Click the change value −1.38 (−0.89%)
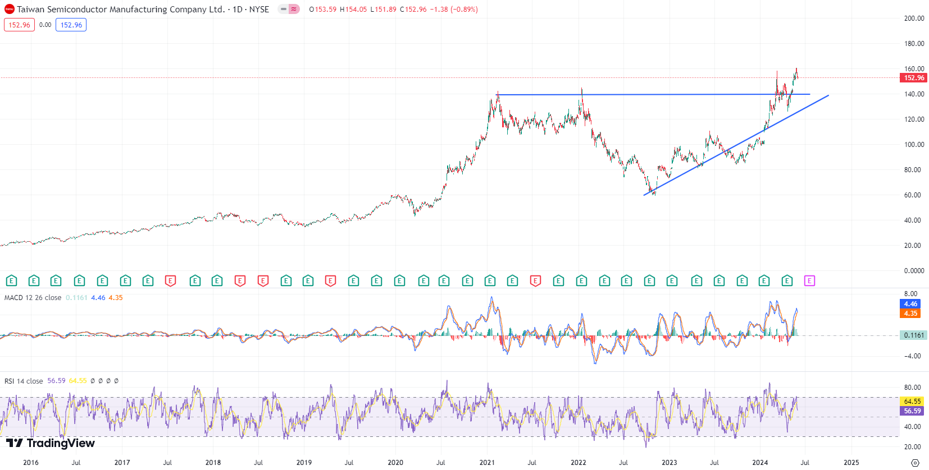 (454, 9)
